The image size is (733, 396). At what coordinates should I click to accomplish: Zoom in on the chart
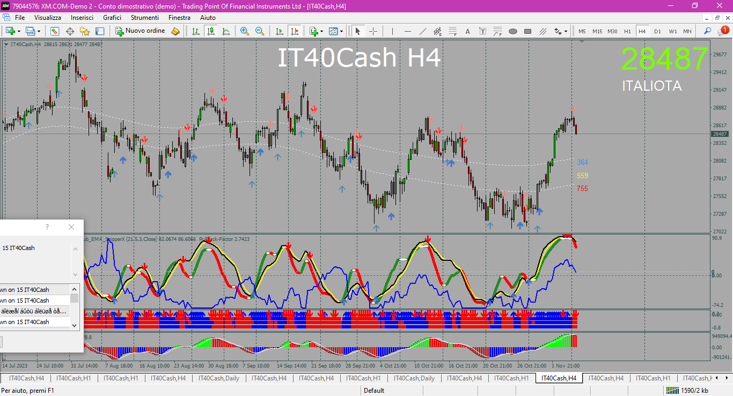tap(245, 31)
